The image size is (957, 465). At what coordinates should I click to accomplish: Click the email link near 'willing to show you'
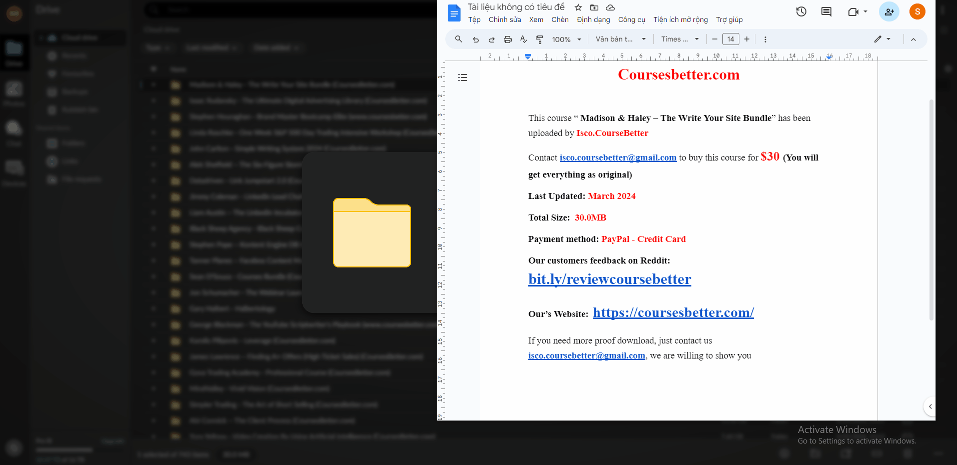coord(587,355)
